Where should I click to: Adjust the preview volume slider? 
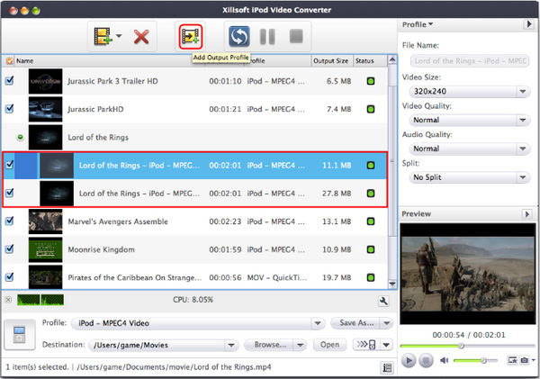click(475, 360)
